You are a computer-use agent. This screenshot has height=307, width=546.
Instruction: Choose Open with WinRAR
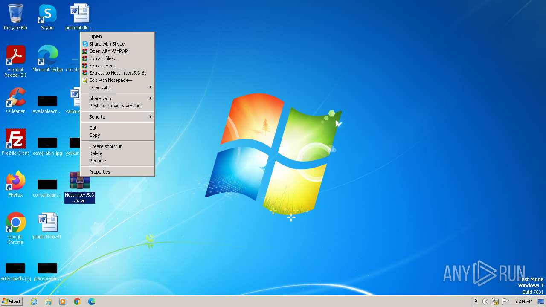coord(117,51)
